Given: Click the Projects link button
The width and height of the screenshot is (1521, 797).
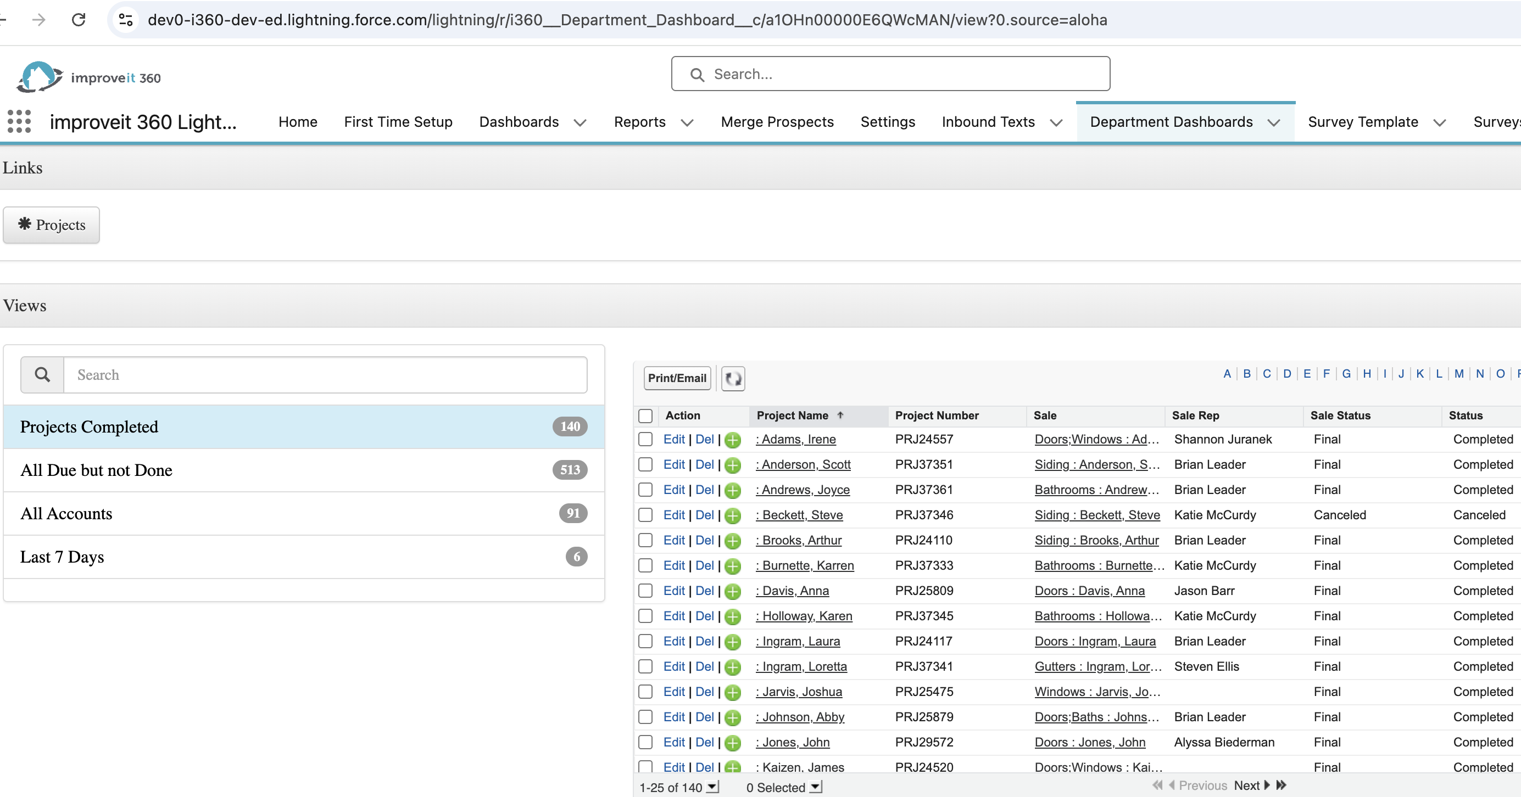Looking at the screenshot, I should [52, 224].
